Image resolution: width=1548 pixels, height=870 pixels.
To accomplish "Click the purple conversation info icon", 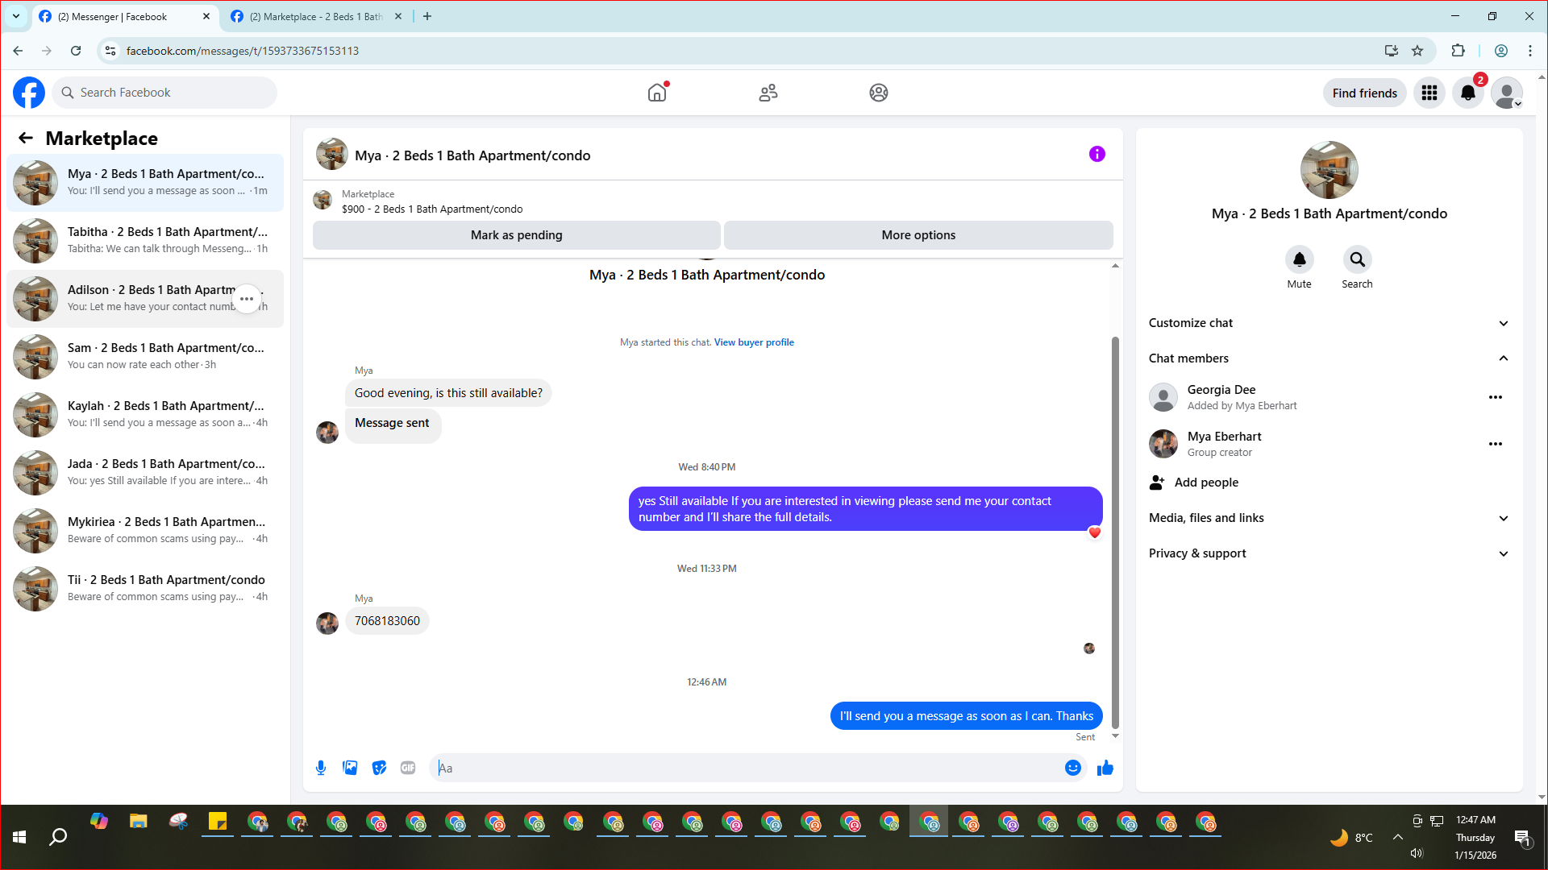I will point(1096,154).
